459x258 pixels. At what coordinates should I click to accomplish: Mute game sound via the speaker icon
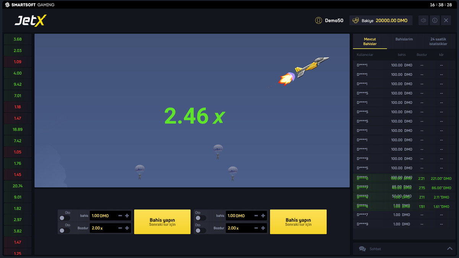[423, 20]
